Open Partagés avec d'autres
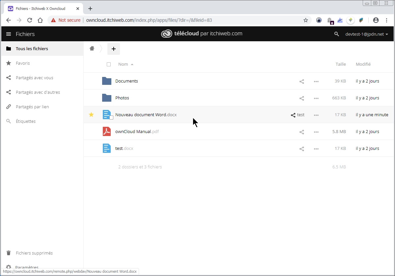This screenshot has width=395, height=276. click(x=42, y=92)
